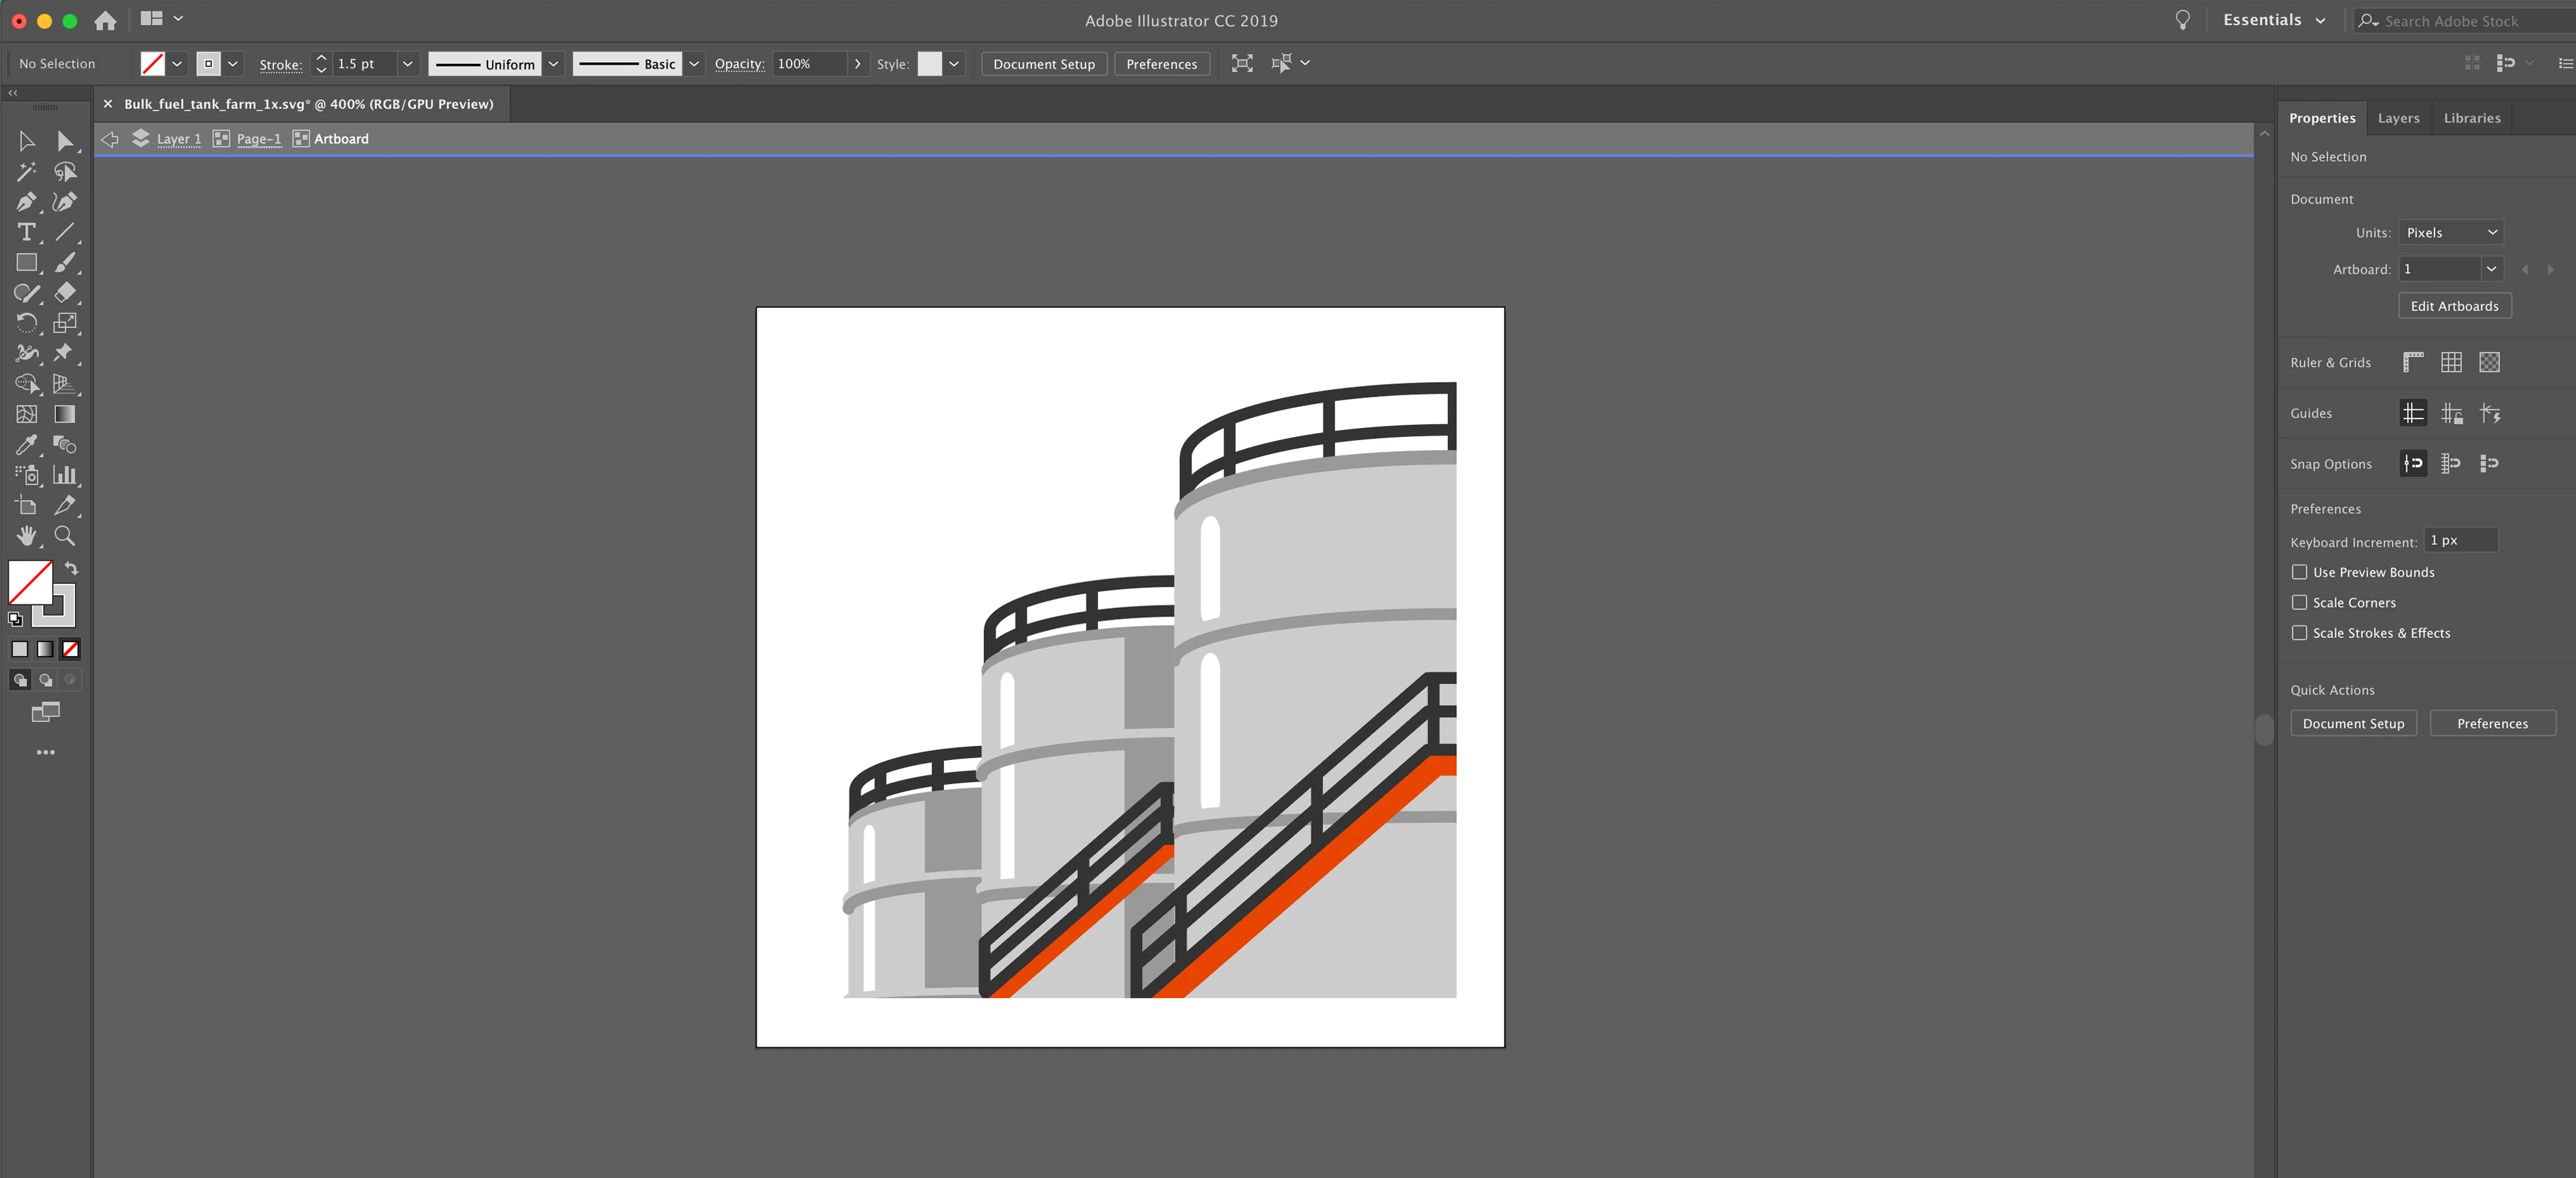
Task: Choose the Magic Wand tool
Action: (26, 172)
